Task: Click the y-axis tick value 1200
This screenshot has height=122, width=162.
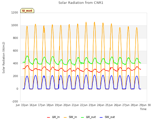Action: tap(15, 12)
